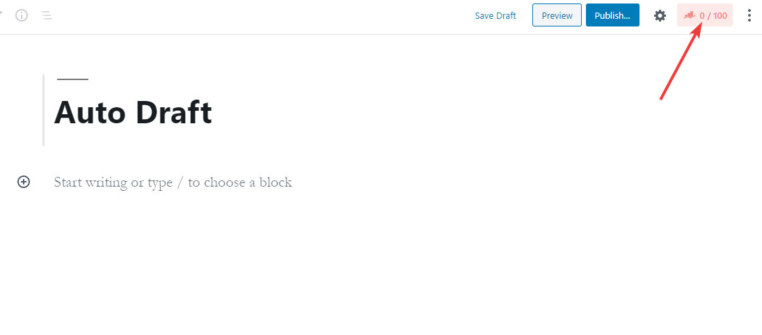Click the vertical border left of the title
This screenshot has height=335, width=762.
[43, 110]
